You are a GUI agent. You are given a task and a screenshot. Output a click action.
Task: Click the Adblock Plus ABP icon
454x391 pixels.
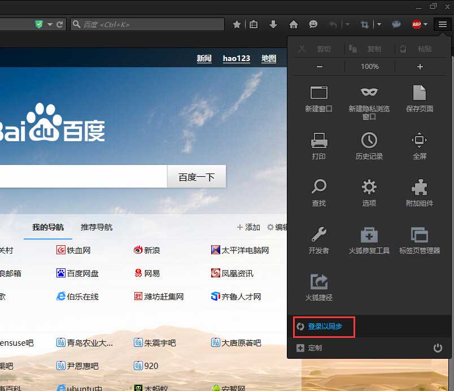click(x=416, y=24)
